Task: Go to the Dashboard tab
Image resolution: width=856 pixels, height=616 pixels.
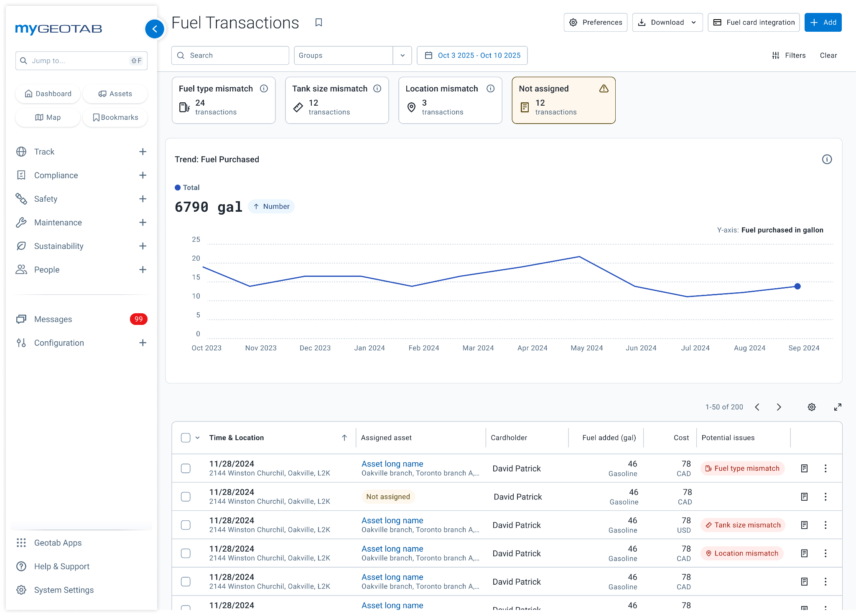Action: click(x=48, y=94)
